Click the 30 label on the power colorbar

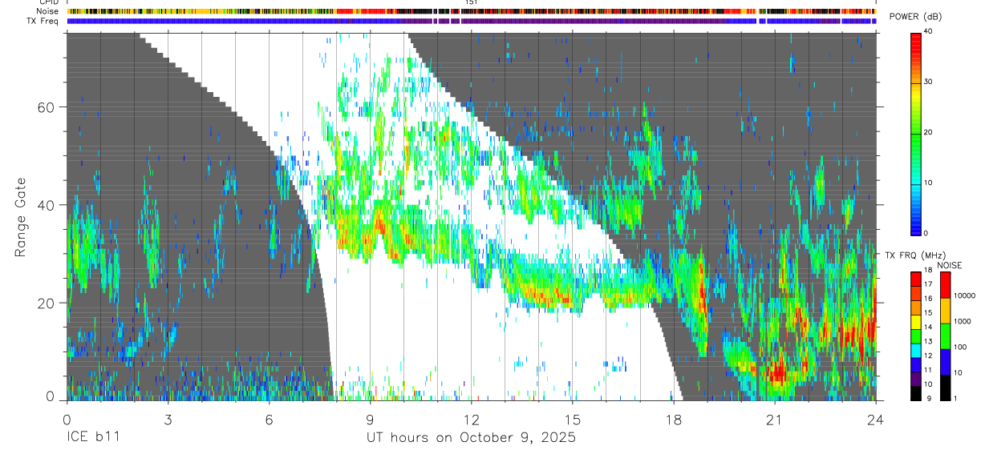coord(928,82)
